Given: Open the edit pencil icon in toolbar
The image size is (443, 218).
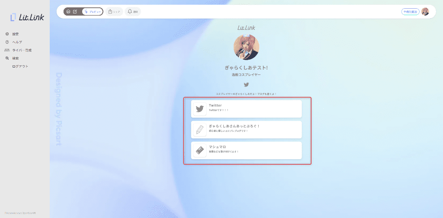Looking at the screenshot, I should [75, 12].
